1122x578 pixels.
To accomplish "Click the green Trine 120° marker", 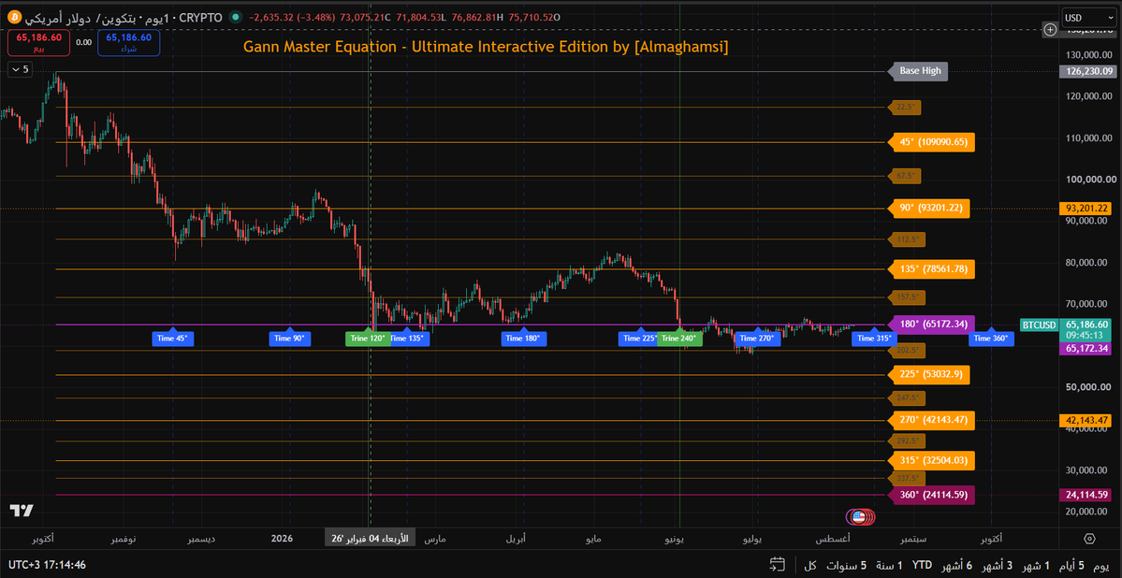I will (x=367, y=339).
